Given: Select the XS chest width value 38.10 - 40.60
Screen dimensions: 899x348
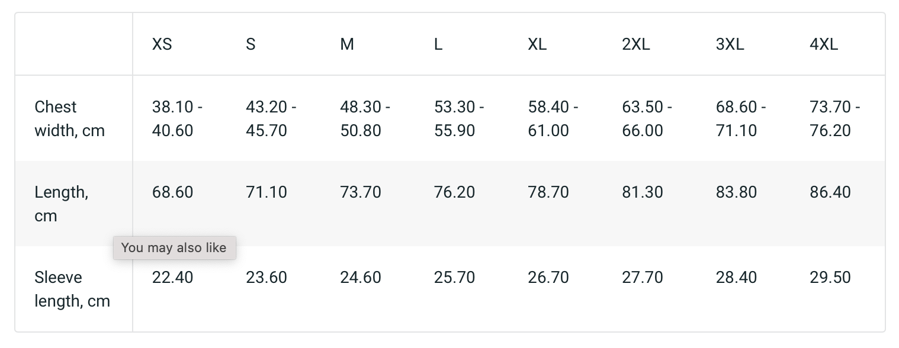Looking at the screenshot, I should pyautogui.click(x=177, y=118).
